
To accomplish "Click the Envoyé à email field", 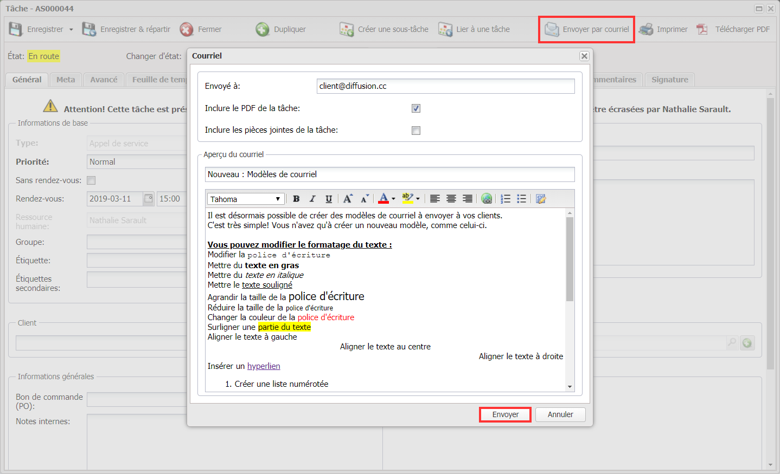I will click(x=445, y=86).
